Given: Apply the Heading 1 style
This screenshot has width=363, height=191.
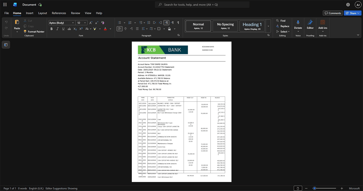Looking at the screenshot, I should (252, 26).
